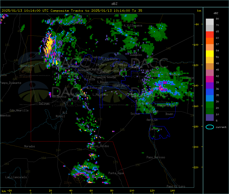Click the Aero_GA map label
Viewport: 229px width, 194px height.
(x=152, y=120)
